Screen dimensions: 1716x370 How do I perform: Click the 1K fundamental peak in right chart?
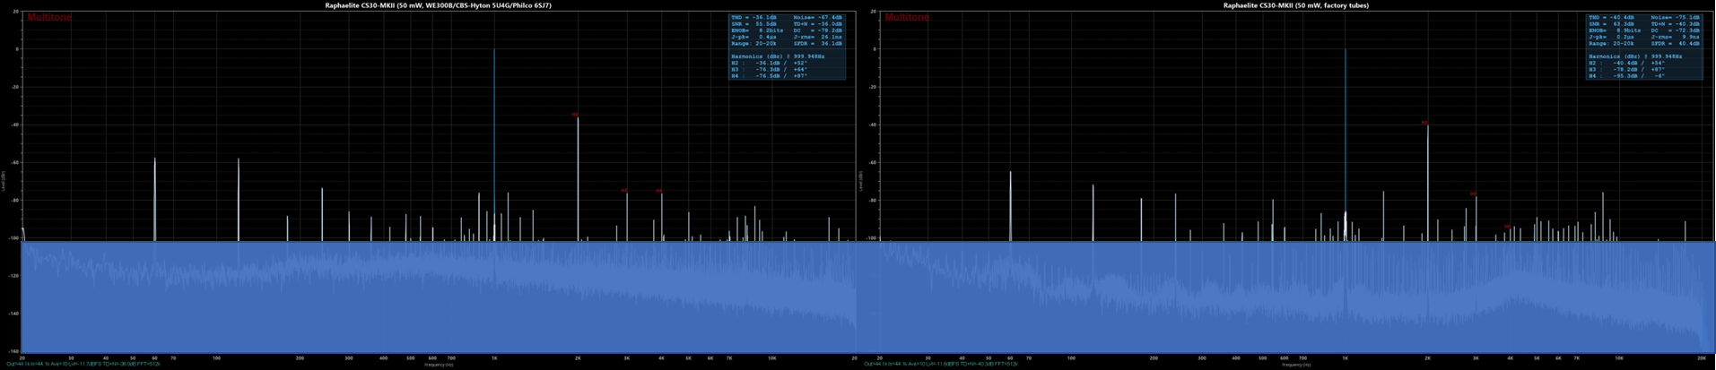(x=1345, y=143)
